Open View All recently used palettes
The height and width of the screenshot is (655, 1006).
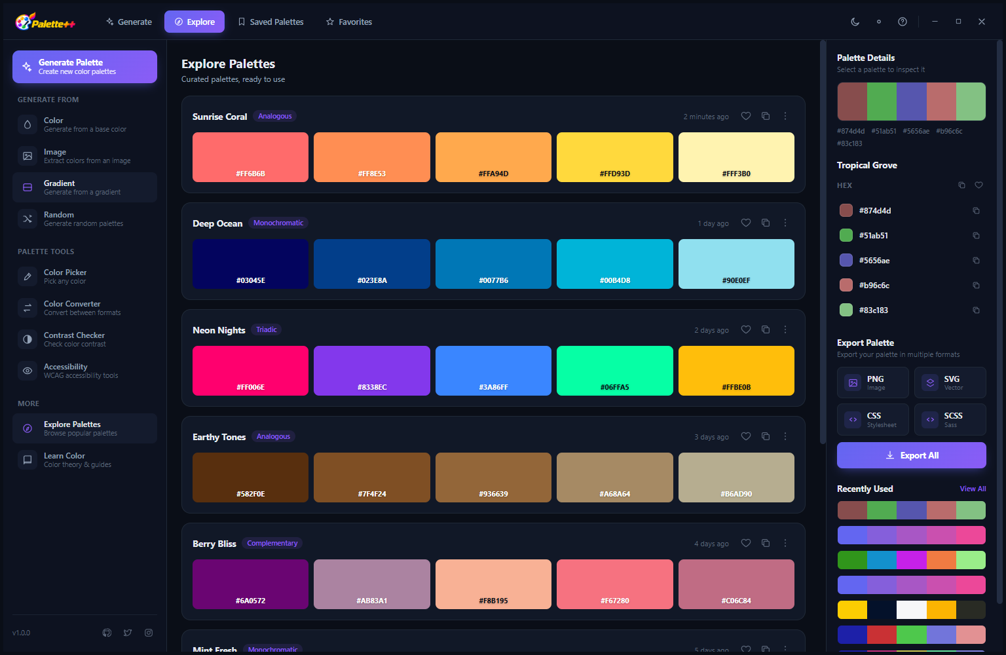[973, 489]
